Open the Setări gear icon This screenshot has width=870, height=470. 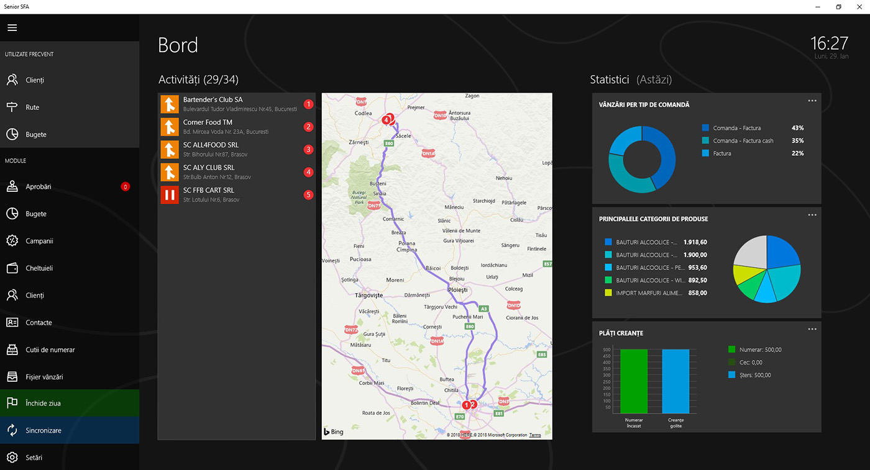click(12, 458)
